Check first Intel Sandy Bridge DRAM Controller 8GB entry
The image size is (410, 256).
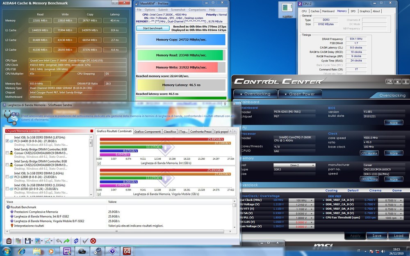click(7, 153)
